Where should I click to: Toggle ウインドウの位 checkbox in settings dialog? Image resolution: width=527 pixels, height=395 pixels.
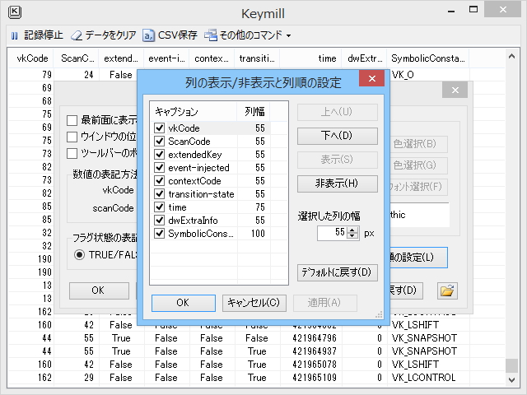click(x=72, y=137)
